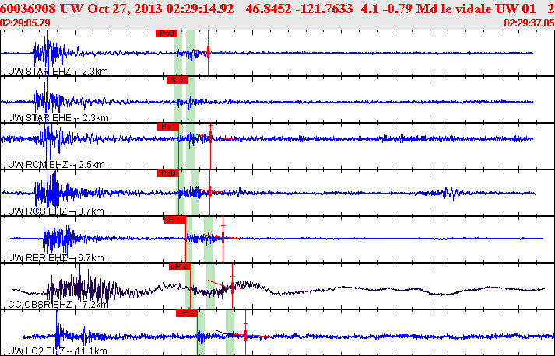Image resolution: width=555 pixels, height=356 pixels.
Task: Select the iS 1 pick flag on STAR EHE
Action: click(177, 80)
